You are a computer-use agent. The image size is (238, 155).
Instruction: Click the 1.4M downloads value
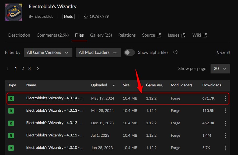[x=206, y=135]
